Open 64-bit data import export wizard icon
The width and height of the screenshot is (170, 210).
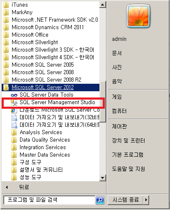tap(14, 125)
